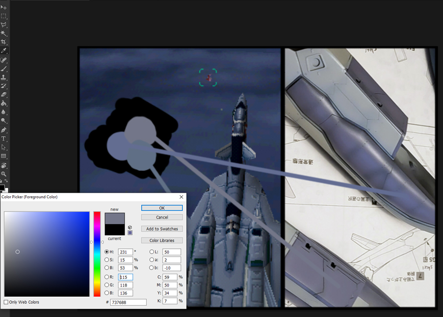Select the Rectangular Marquee tool
The width and height of the screenshot is (443, 317).
[4, 16]
